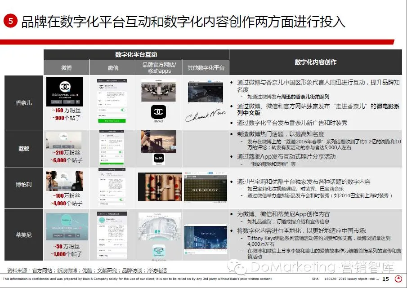This screenshot has height=288, width=407.
Task: Click sub-bullet 如巴宝莉化妆视频课程、时装秀、巴宝莉音乐
Action: (x=295, y=189)
